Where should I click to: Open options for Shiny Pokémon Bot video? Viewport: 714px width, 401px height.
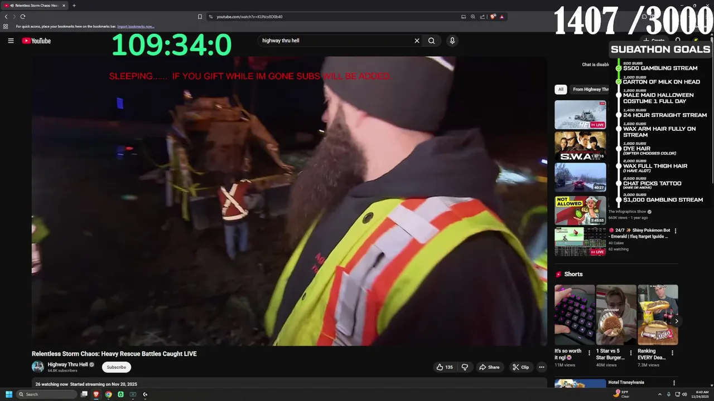pyautogui.click(x=675, y=231)
